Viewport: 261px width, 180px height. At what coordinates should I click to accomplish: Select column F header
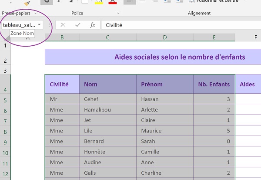click(x=248, y=37)
